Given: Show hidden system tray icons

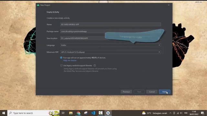Looking at the screenshot, I should click(x=170, y=113).
